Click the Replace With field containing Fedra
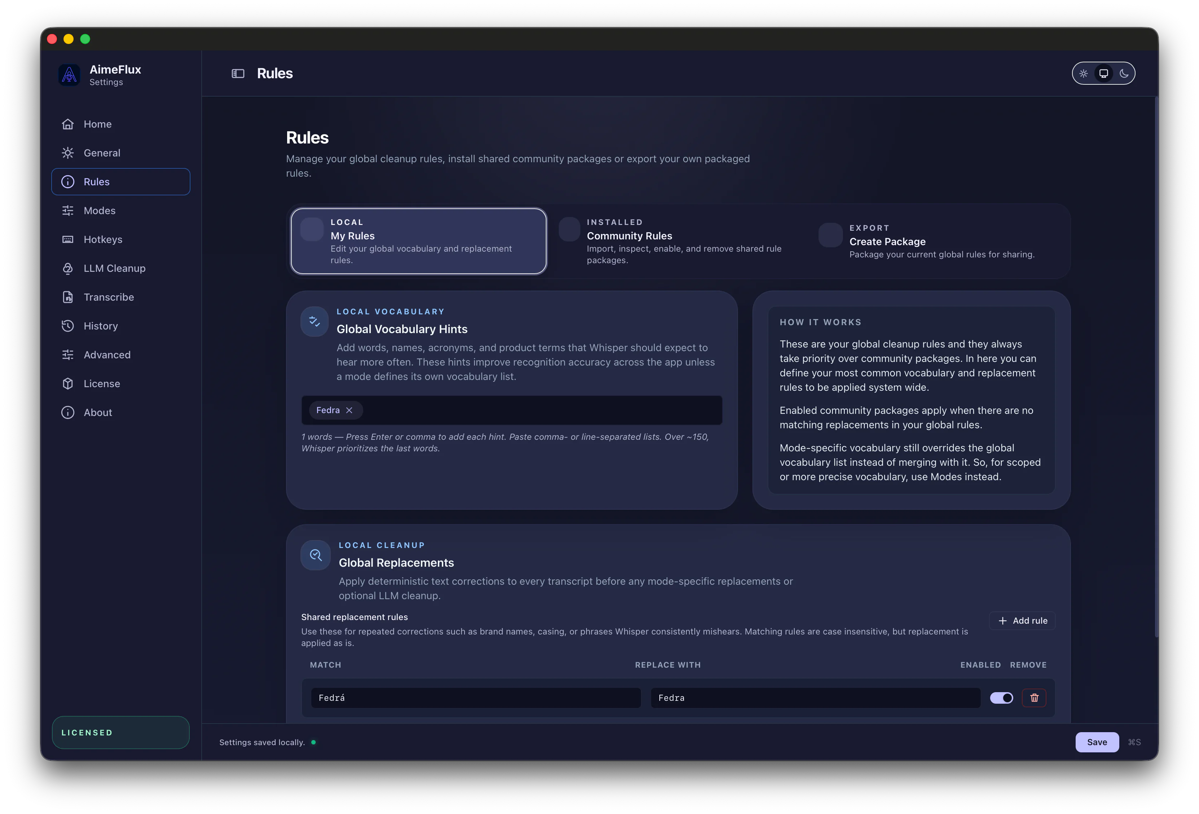The image size is (1199, 814). tap(815, 698)
